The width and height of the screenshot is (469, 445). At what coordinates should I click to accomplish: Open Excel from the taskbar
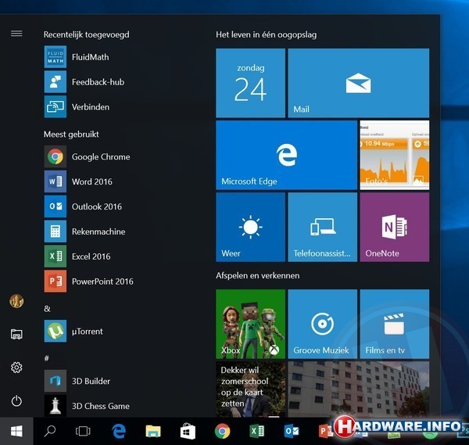[256, 431]
